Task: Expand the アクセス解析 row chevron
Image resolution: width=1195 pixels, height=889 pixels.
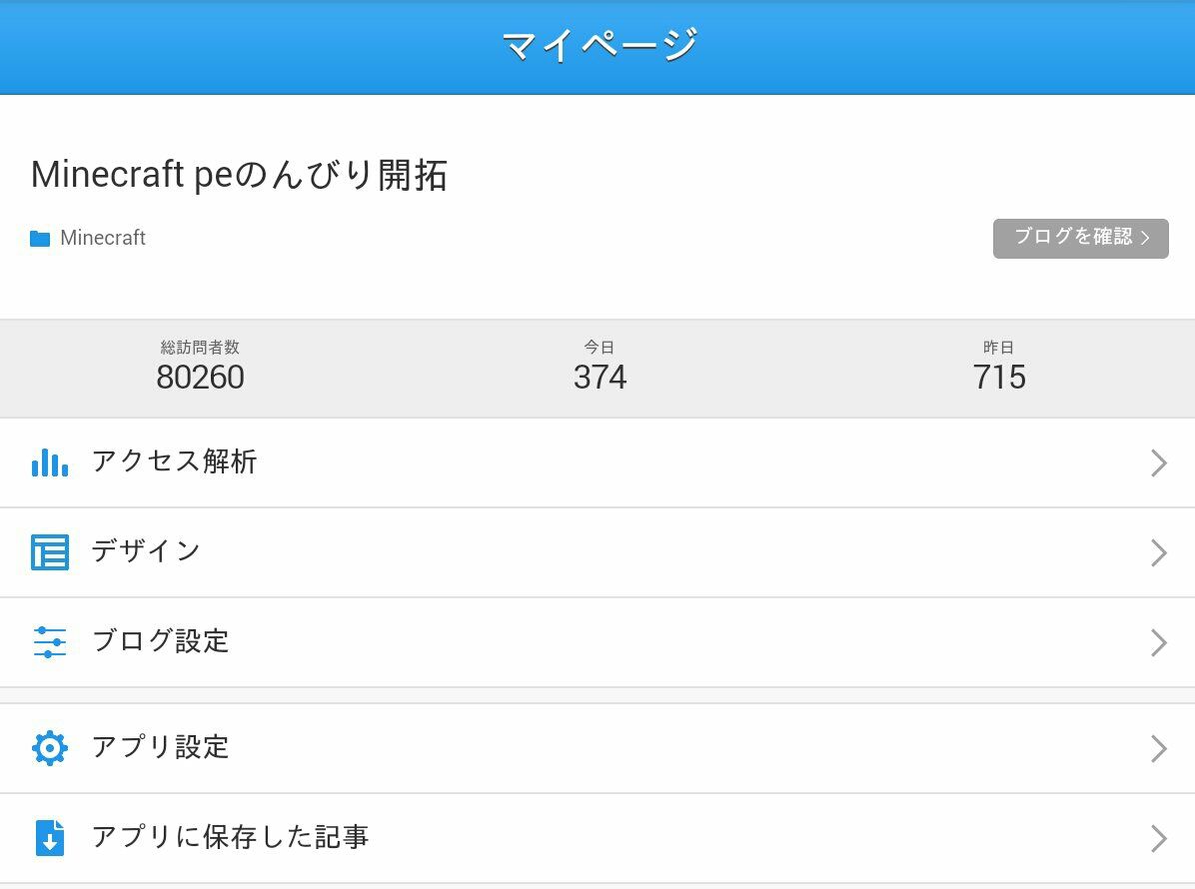Action: point(1158,462)
